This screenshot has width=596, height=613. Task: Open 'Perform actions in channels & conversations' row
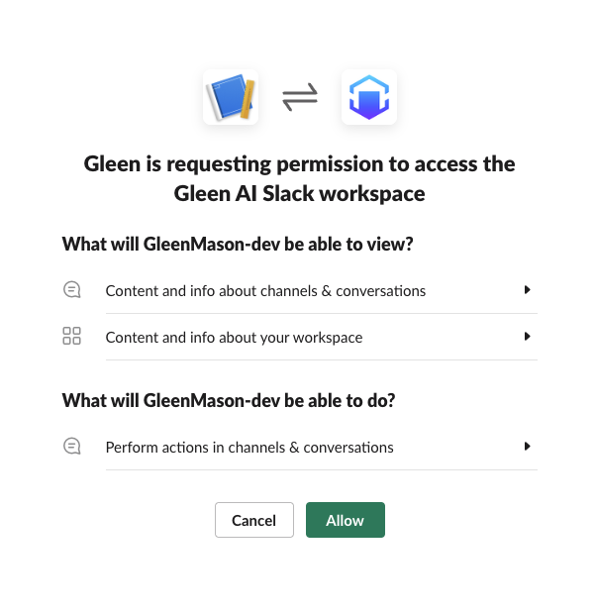tap(249, 448)
